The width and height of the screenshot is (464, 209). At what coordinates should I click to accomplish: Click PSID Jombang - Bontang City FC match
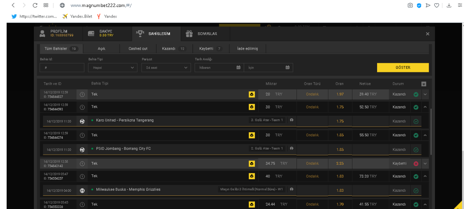tap(123, 148)
